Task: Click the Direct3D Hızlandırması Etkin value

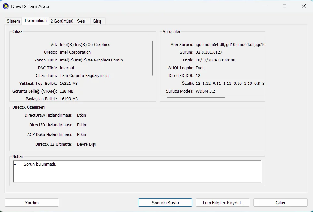Action: pos(81,125)
